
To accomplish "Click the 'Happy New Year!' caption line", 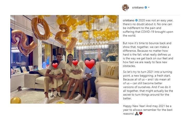I will point(134,106).
